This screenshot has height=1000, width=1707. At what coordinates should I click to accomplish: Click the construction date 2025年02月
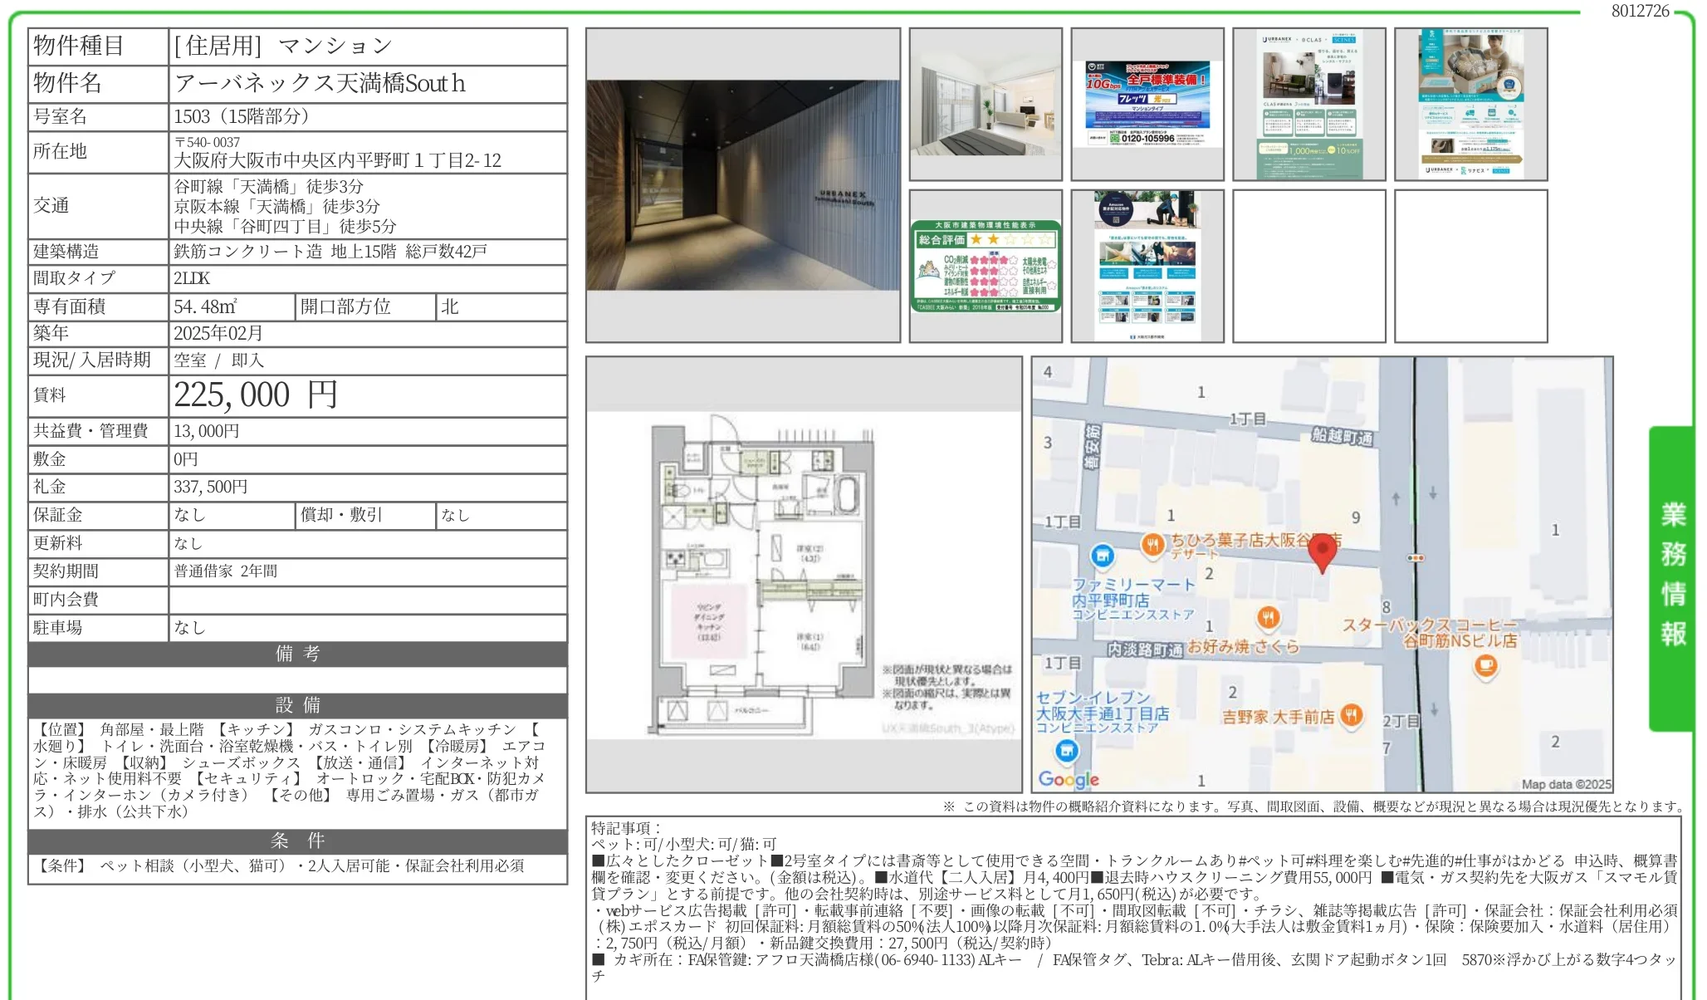click(218, 333)
